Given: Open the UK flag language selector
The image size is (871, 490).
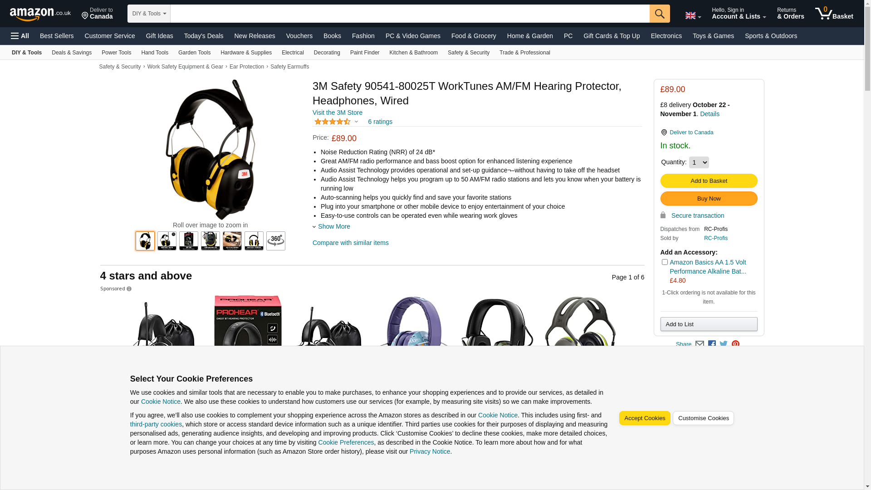Looking at the screenshot, I should 693,15.
